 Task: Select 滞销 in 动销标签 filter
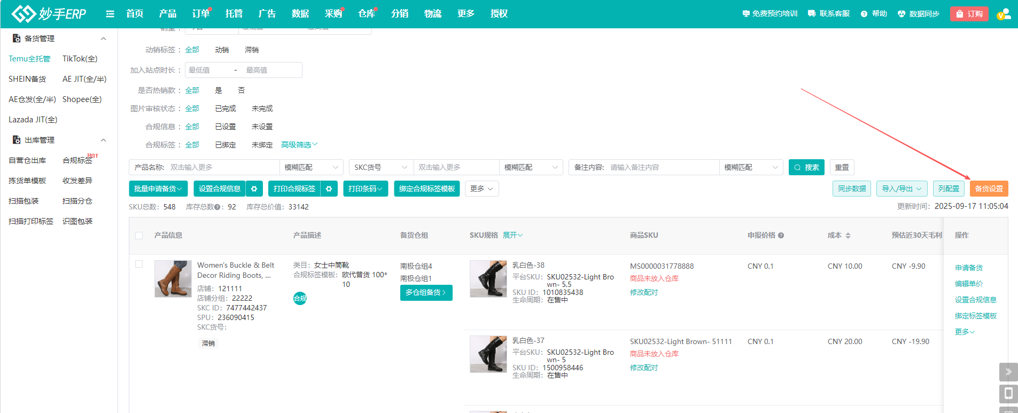[x=251, y=50]
